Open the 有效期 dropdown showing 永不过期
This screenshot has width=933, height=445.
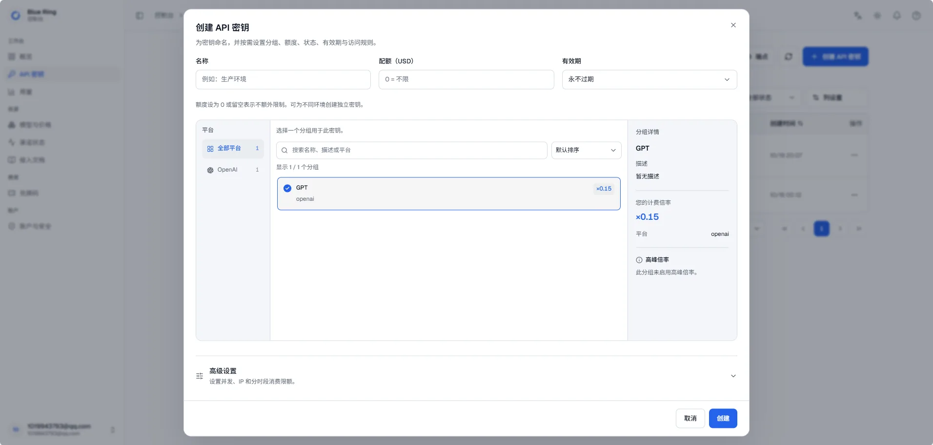pos(649,79)
